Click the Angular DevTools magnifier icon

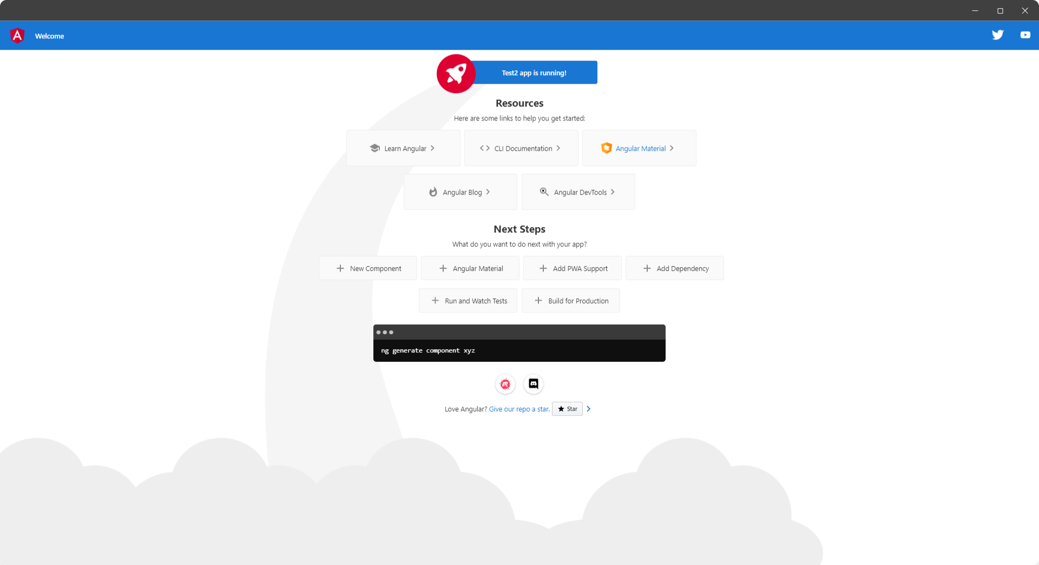tap(544, 191)
